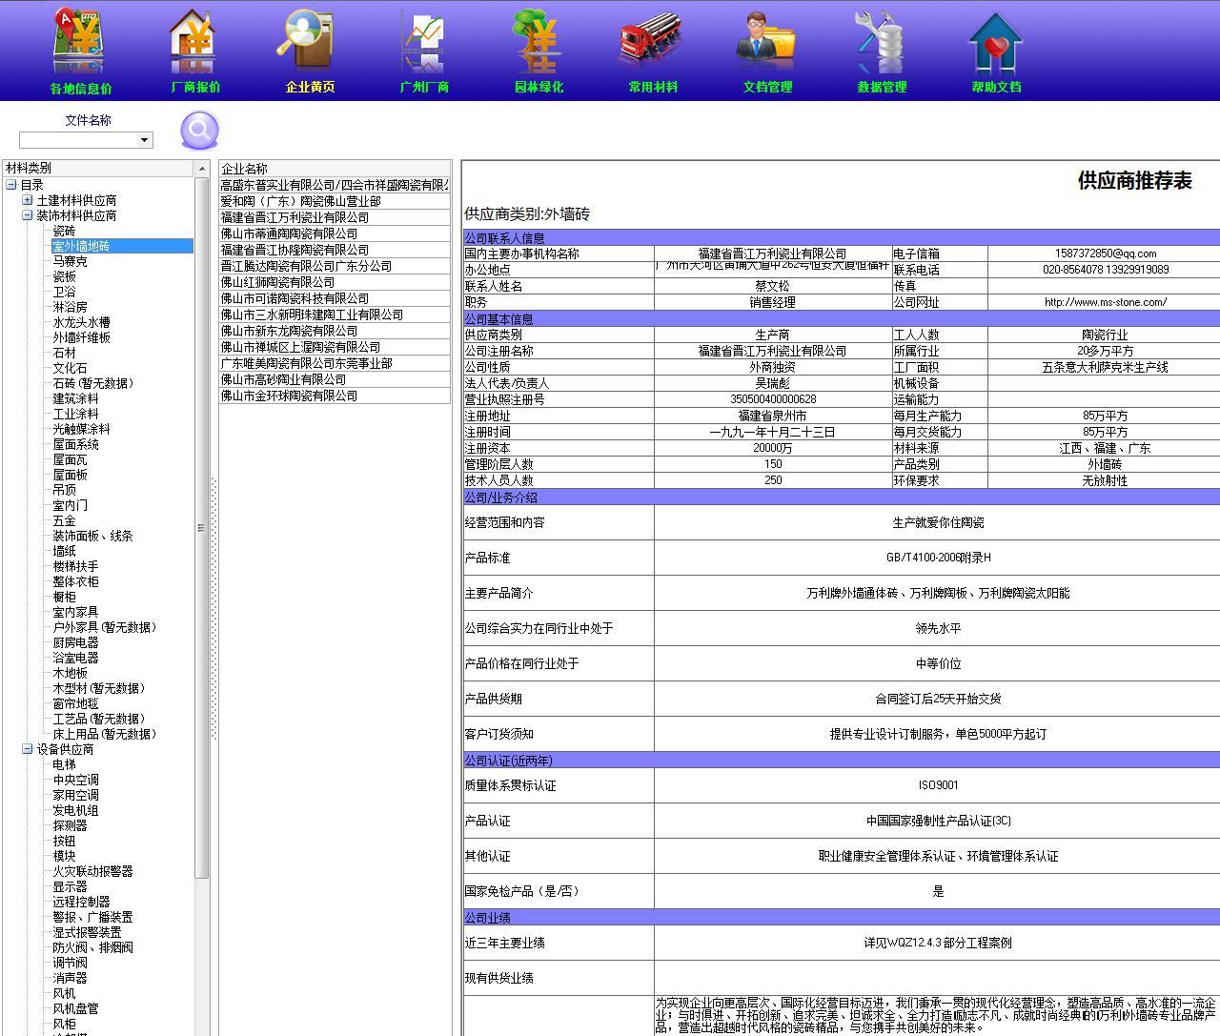Click the 帮助文档 house icon
This screenshot has width=1220, height=1036.
point(995,42)
